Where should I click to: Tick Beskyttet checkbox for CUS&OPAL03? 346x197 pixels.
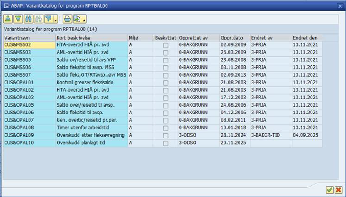(x=166, y=98)
